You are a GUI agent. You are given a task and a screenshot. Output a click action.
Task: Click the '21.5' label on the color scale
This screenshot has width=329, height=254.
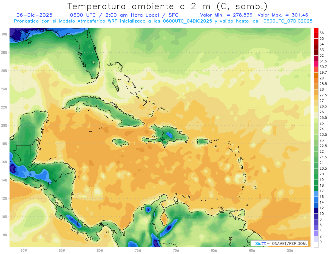point(323,157)
